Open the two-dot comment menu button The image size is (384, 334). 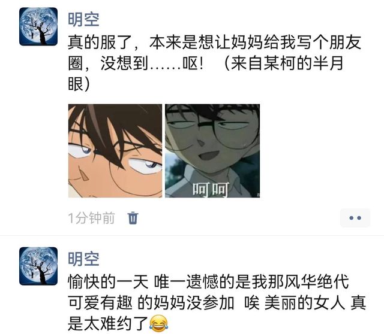tap(355, 218)
